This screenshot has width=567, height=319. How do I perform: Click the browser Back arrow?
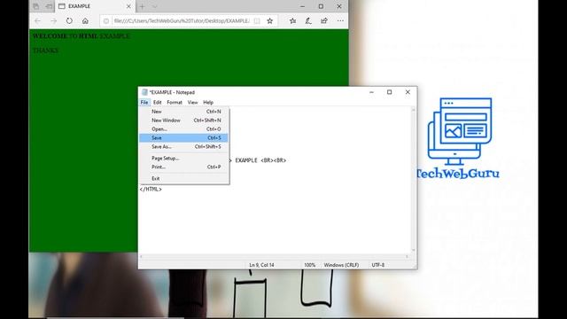point(37,21)
